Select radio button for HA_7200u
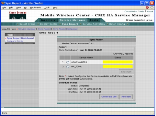This screenshot has width=156, height=116. click(68, 67)
